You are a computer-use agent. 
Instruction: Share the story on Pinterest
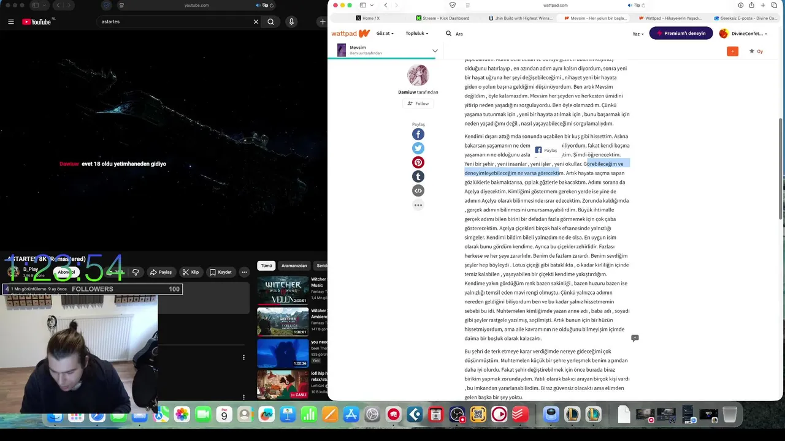coord(418,162)
